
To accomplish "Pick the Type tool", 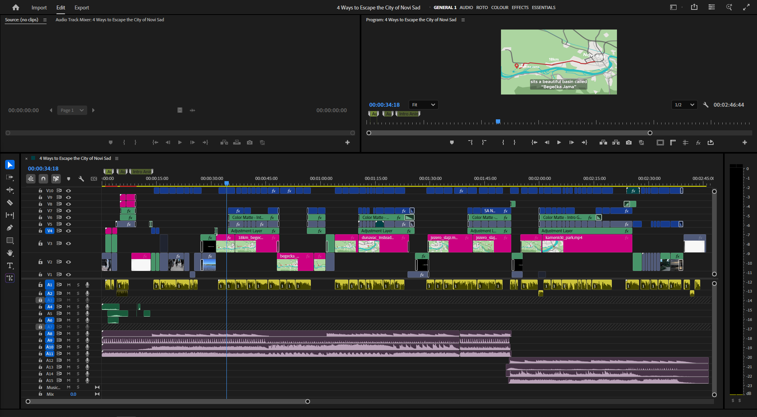I will point(9,265).
